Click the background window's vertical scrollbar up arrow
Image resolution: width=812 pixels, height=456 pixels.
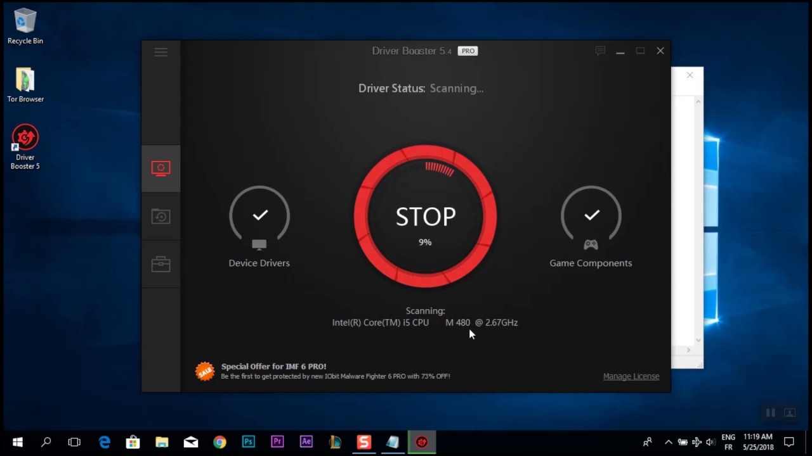click(698, 101)
